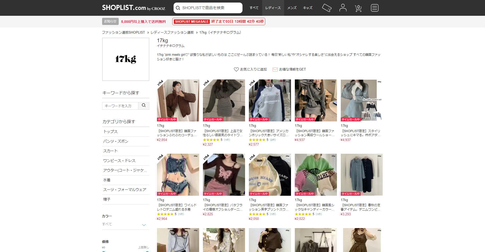Click the レディースファッション通販 breadcrumb link
Viewport: 485px width, 252px height.
pos(172,32)
